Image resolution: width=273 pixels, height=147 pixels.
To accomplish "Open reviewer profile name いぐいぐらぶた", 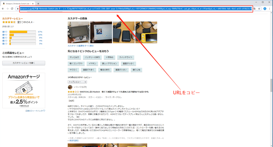I will (80, 87).
